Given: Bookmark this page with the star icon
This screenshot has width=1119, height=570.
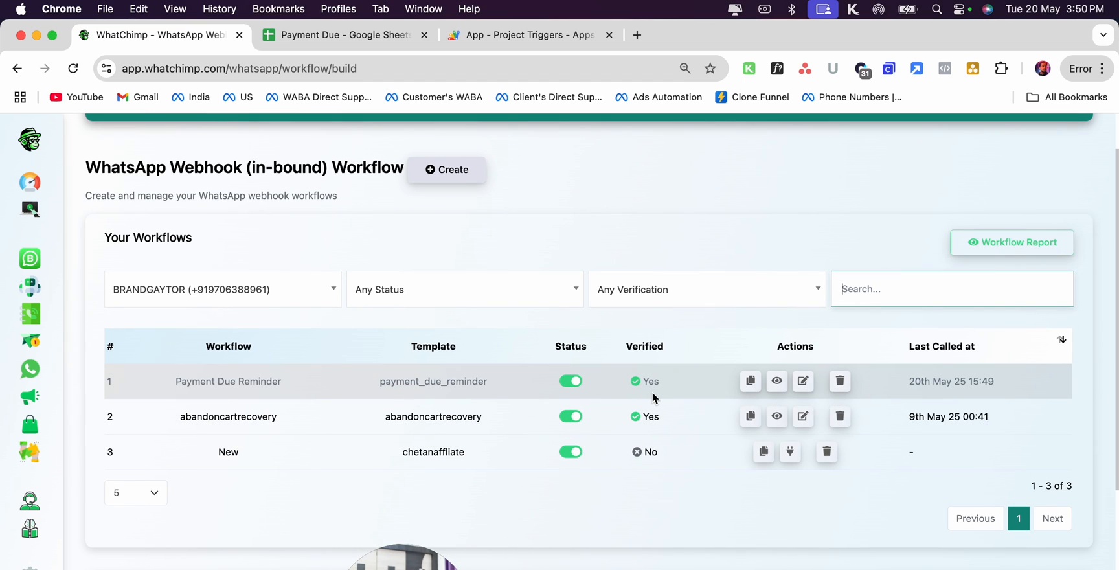Looking at the screenshot, I should click(710, 69).
